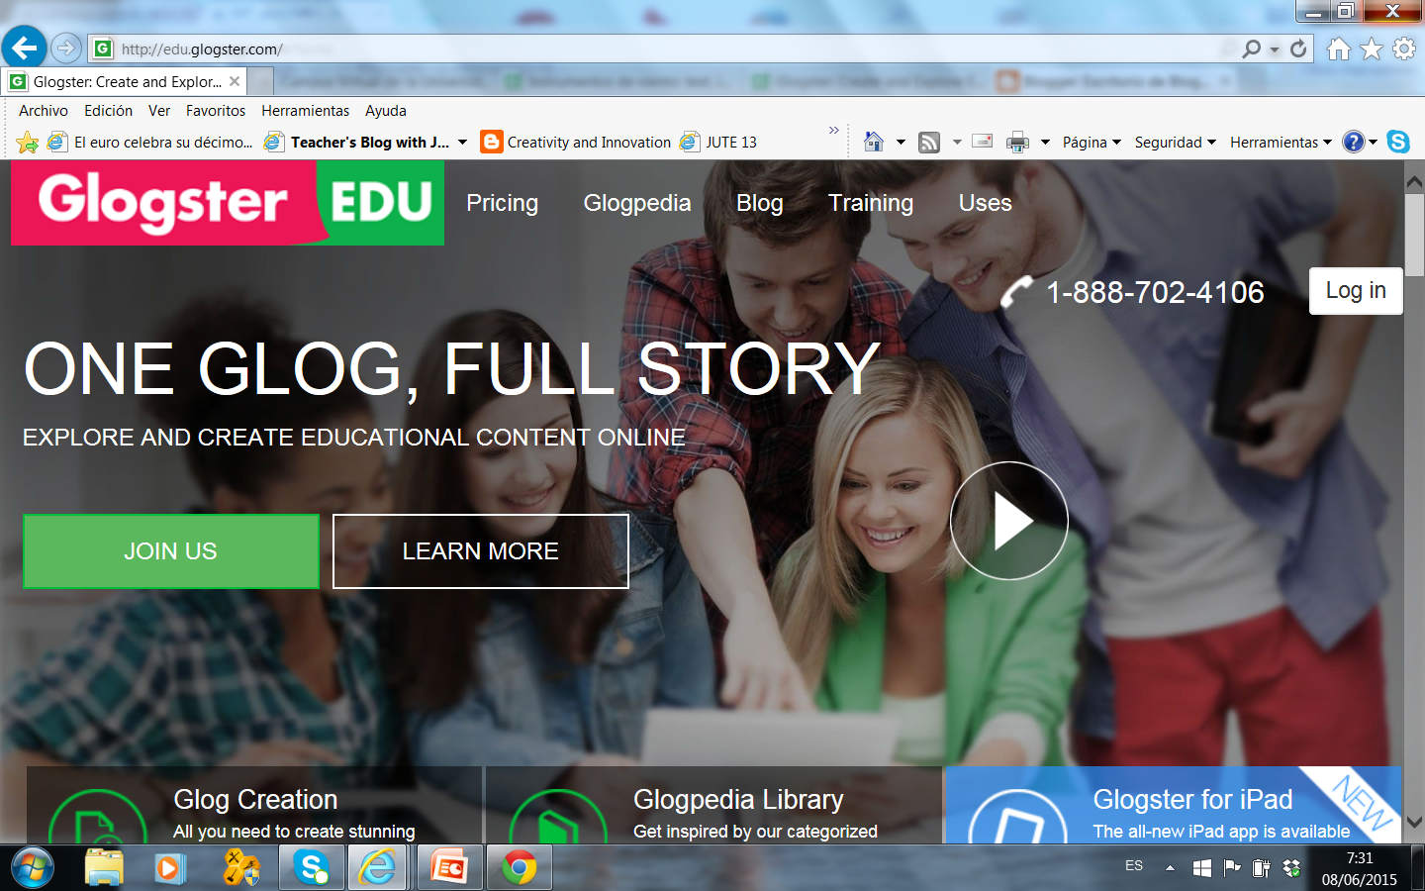Click the page scrollbar down arrow
This screenshot has height=891, width=1425.
pyautogui.click(x=1414, y=823)
